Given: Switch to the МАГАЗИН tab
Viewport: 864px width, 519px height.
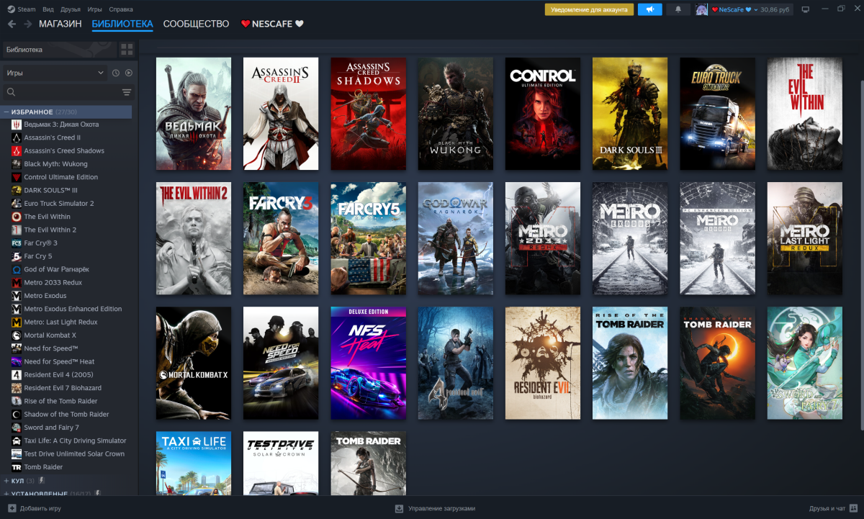Looking at the screenshot, I should tap(60, 24).
